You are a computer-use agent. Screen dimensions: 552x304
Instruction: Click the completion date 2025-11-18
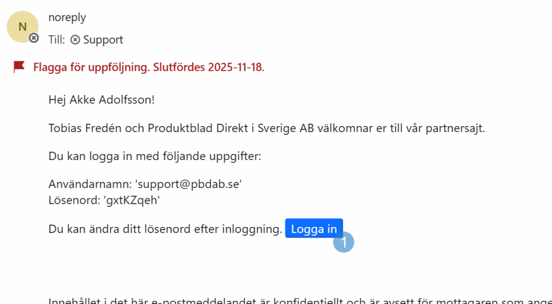(236, 67)
